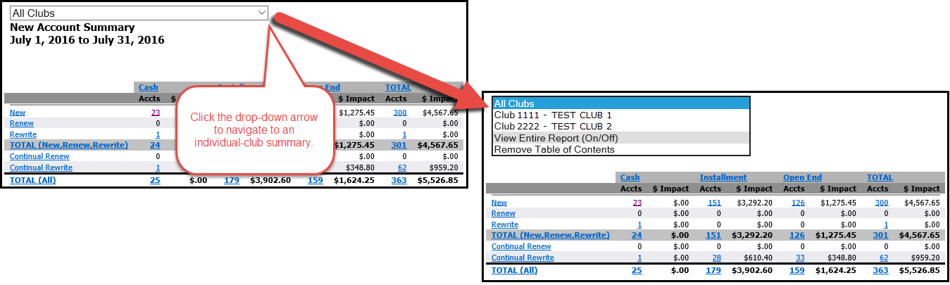Viewport: 950px width, 285px height.
Task: Click Renew row link in left table
Action: (21, 123)
